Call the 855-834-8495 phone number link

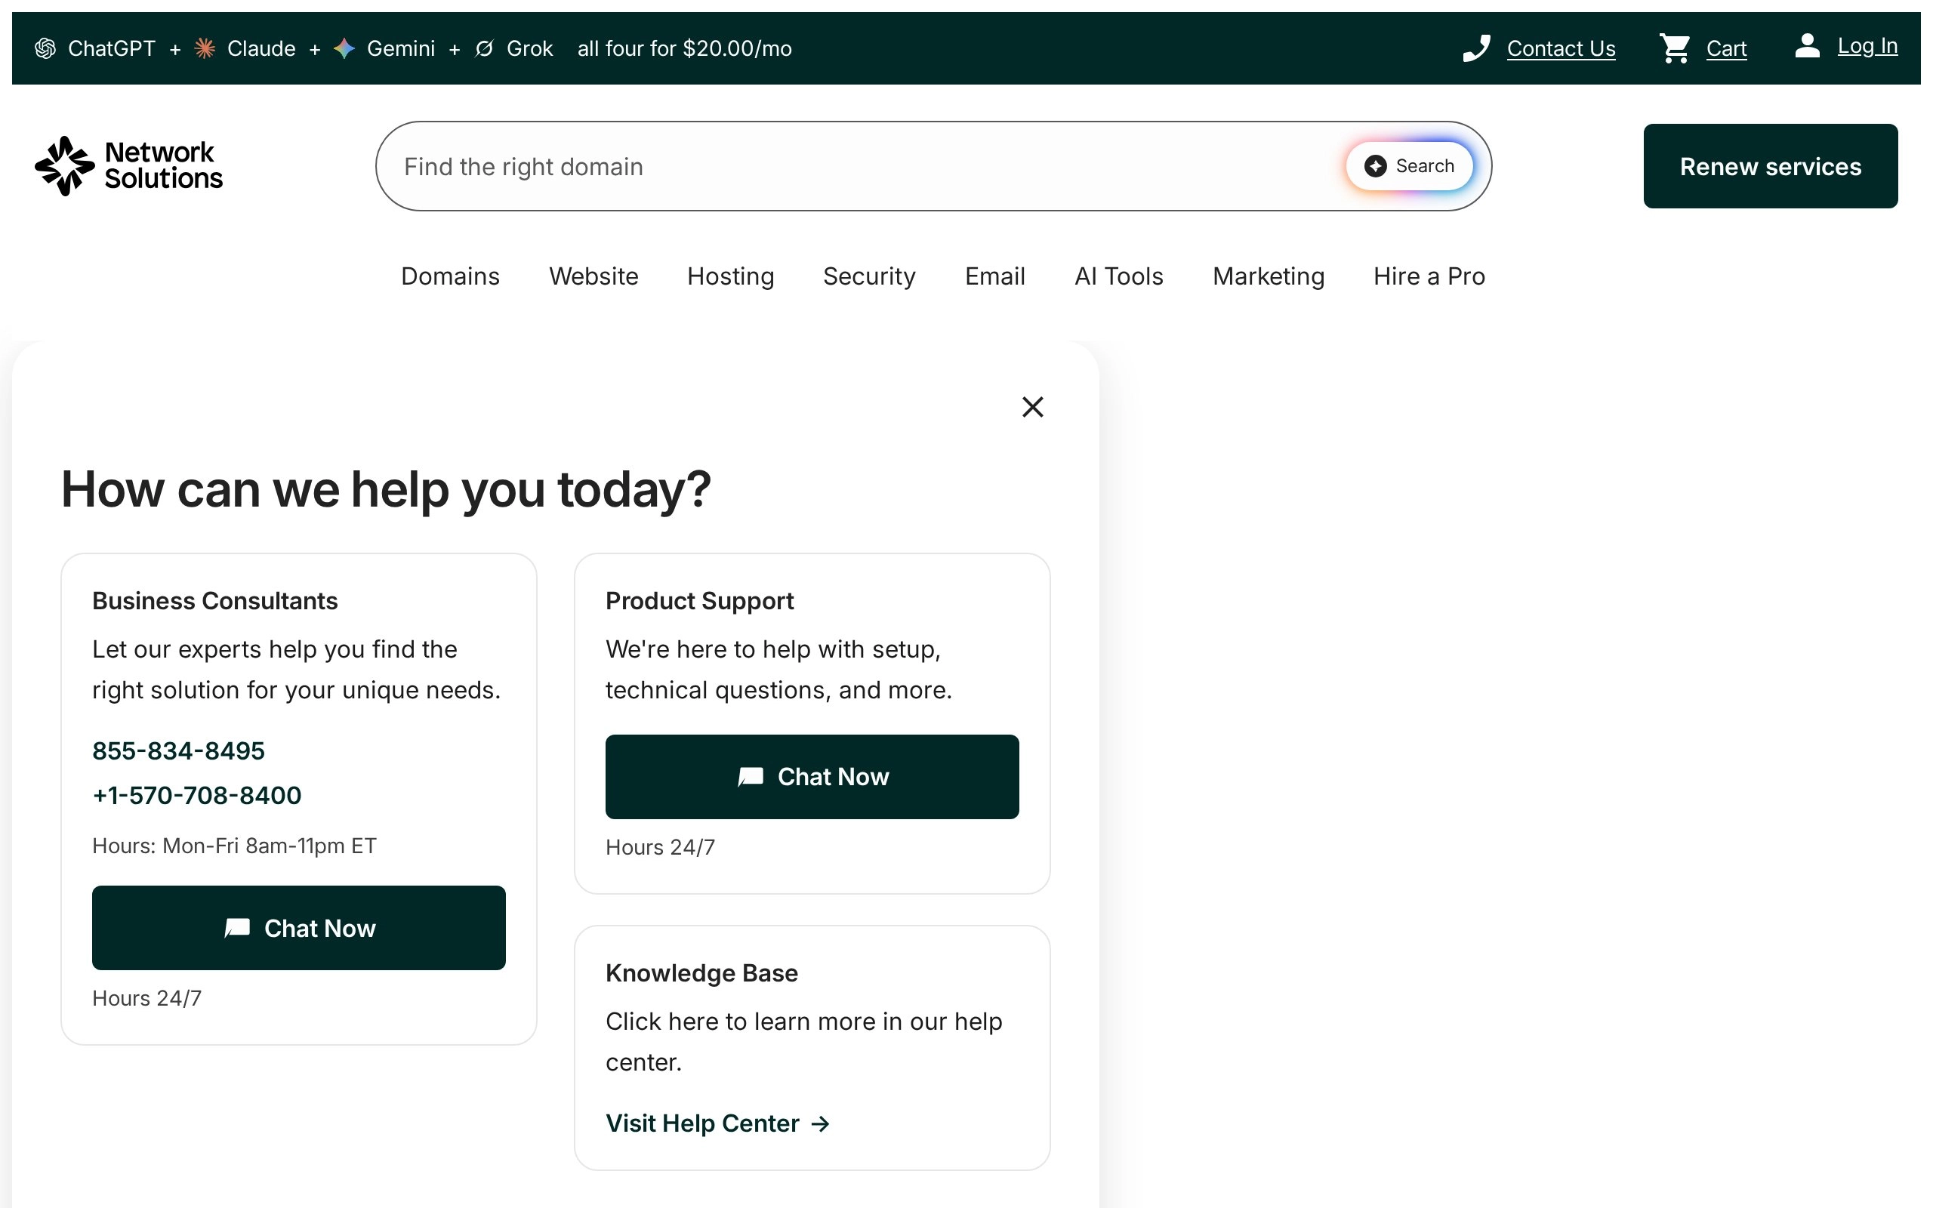tap(178, 751)
